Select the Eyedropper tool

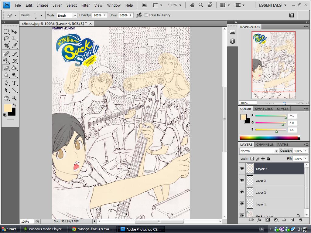coord(14,46)
